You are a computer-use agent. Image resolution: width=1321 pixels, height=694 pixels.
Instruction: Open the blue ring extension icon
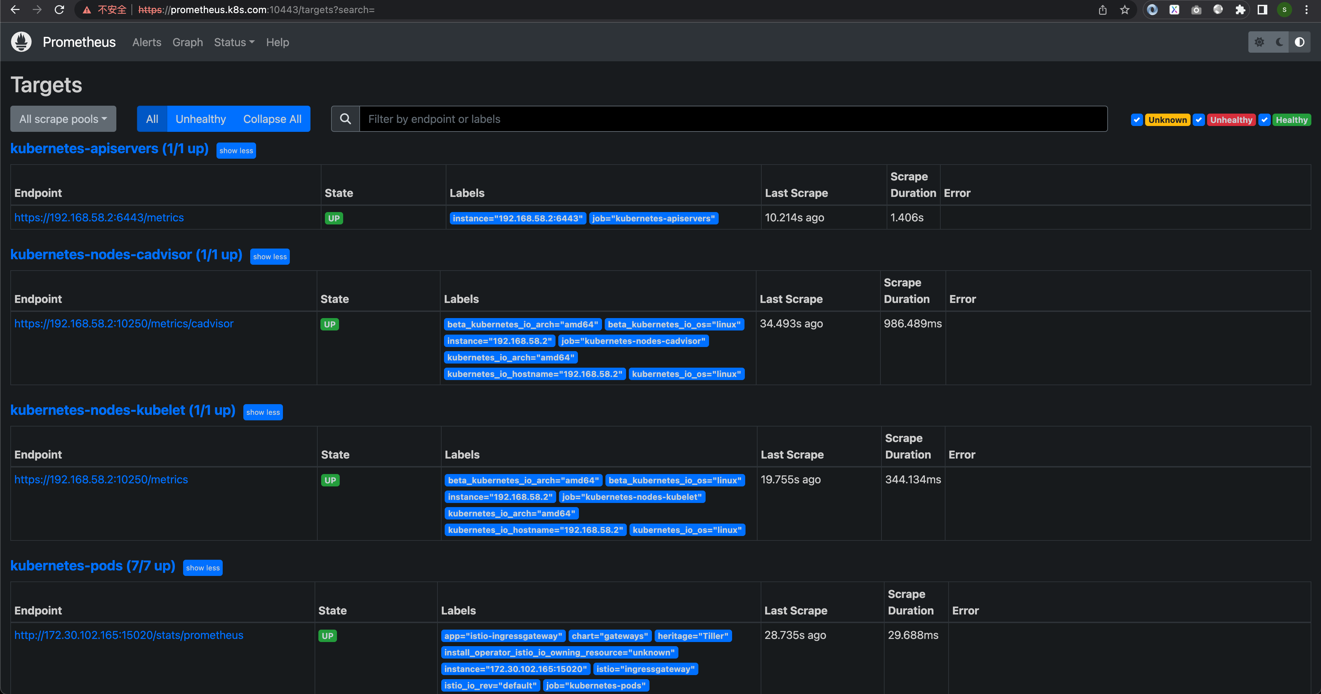[1152, 10]
